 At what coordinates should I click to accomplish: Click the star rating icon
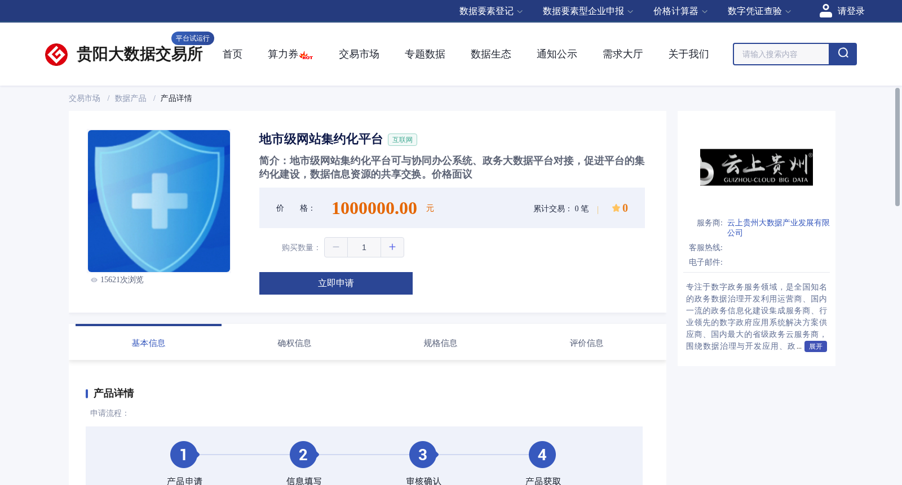point(616,208)
